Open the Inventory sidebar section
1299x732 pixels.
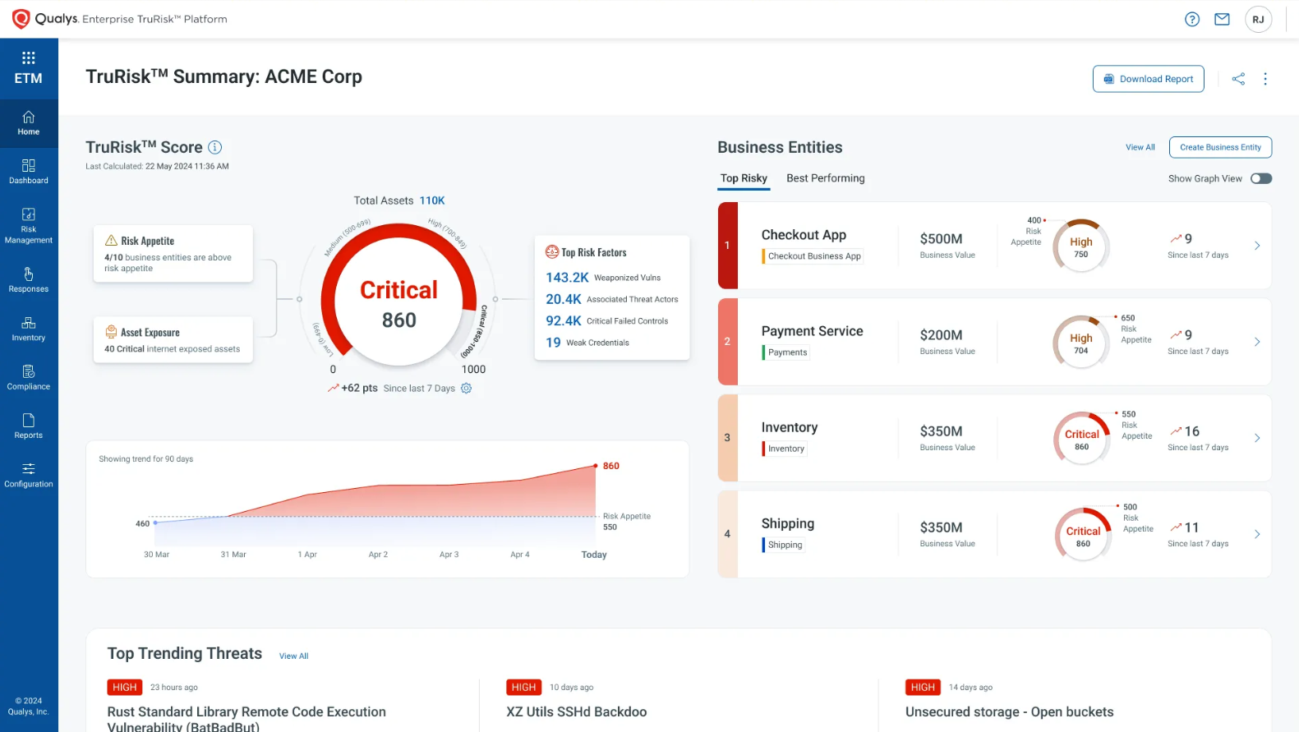[x=29, y=329]
